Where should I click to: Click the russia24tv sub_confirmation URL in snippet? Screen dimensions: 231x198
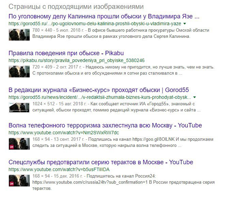90,182
